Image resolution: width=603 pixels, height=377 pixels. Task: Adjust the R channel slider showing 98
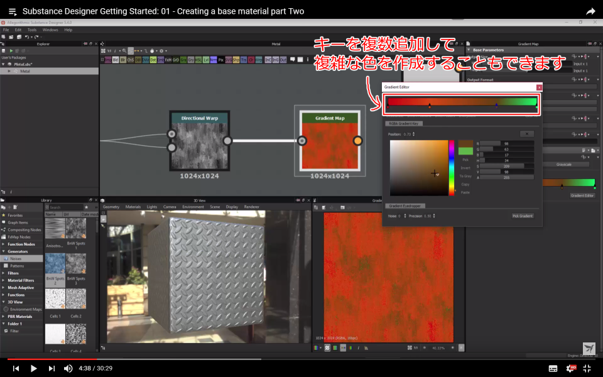(x=507, y=143)
